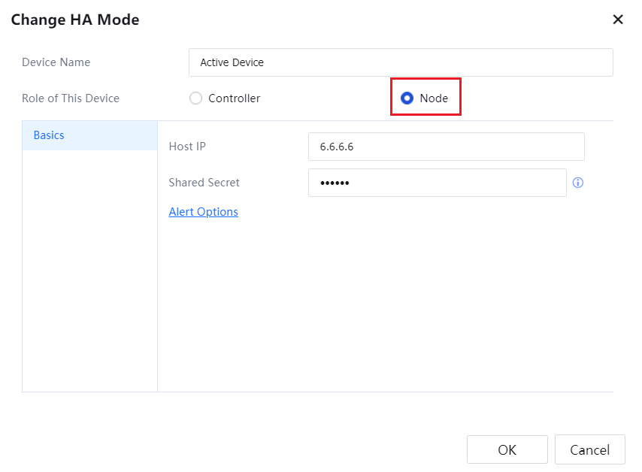Focus the Shared Secret password field

tap(437, 183)
